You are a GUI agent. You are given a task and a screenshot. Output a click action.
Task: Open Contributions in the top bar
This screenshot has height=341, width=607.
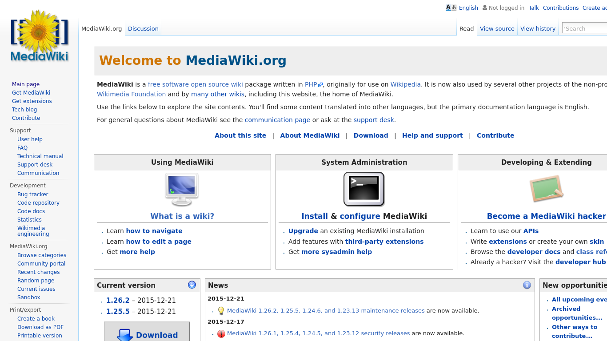561,8
